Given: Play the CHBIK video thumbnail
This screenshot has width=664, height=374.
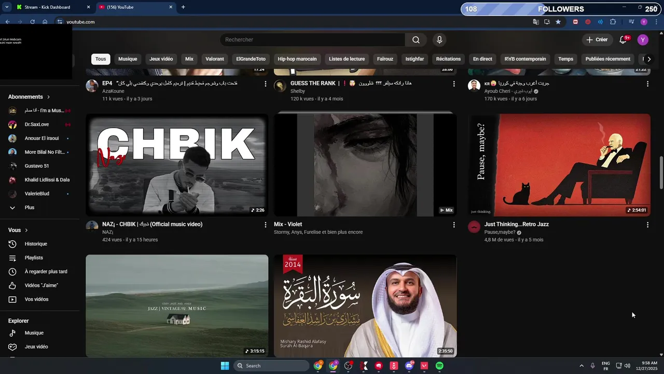Looking at the screenshot, I should (x=177, y=165).
